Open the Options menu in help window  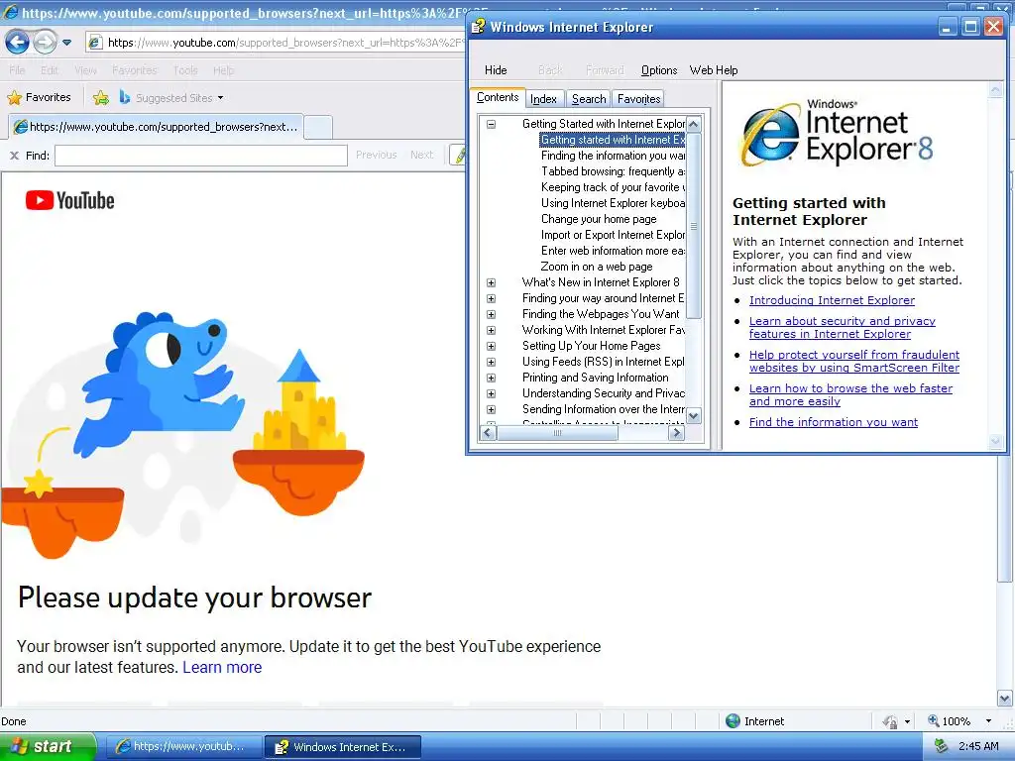tap(659, 70)
